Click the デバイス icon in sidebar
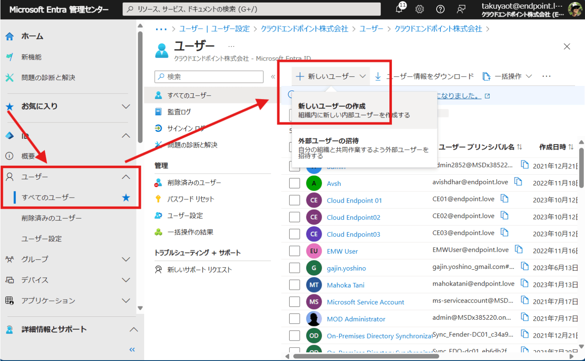 point(10,280)
